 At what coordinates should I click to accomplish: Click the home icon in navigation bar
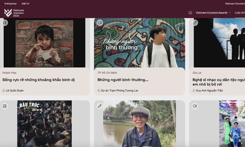click(190, 13)
